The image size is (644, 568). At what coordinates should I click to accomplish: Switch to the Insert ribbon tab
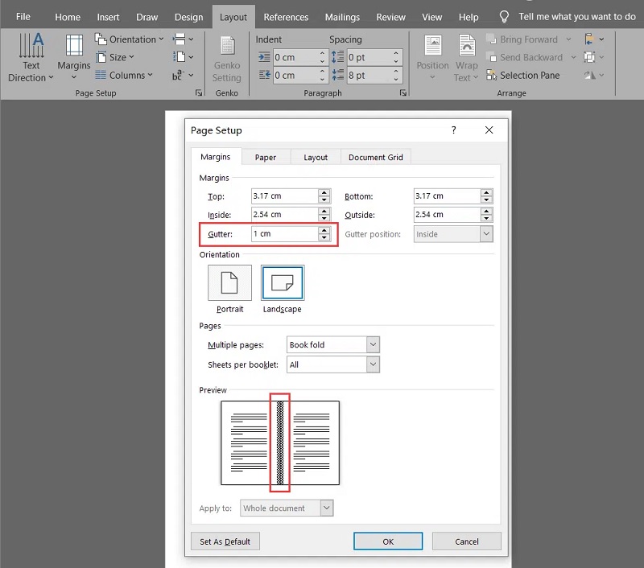(108, 17)
